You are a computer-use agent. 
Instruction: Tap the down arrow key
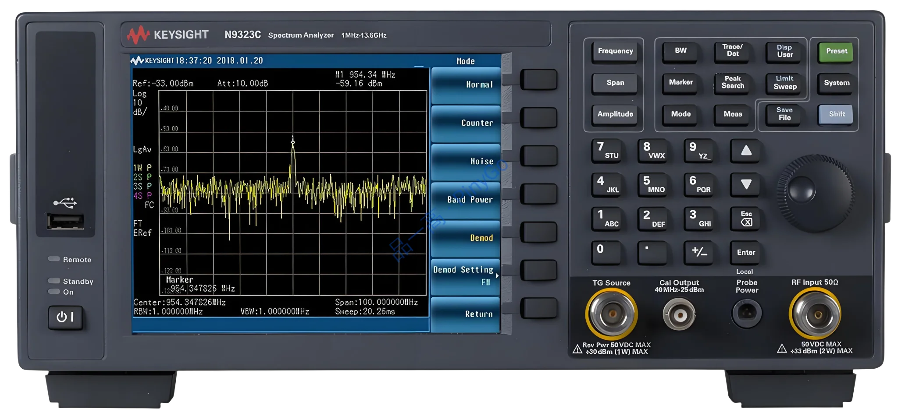click(x=746, y=184)
